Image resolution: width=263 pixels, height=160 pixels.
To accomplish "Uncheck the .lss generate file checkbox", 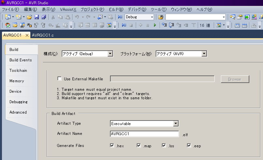I will 164,145.
